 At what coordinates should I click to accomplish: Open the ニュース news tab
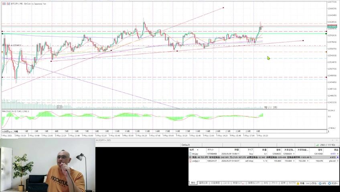(226, 183)
